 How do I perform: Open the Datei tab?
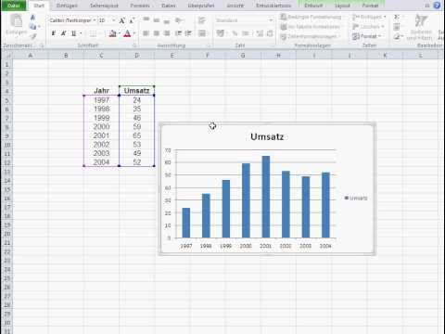click(x=14, y=6)
